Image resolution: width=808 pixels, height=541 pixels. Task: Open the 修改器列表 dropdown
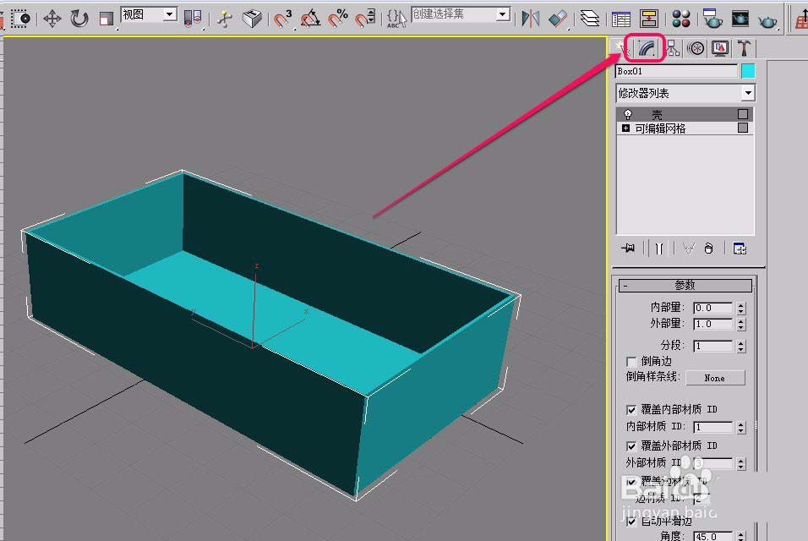click(x=685, y=93)
